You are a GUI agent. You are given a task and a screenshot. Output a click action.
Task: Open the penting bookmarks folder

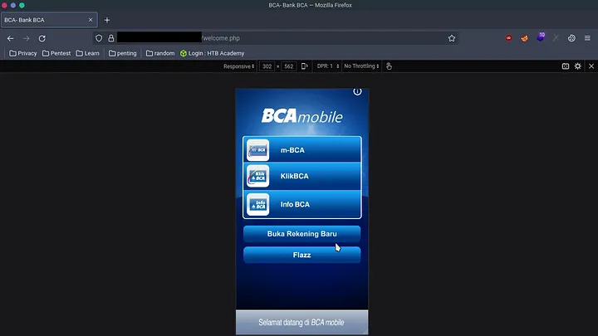122,53
